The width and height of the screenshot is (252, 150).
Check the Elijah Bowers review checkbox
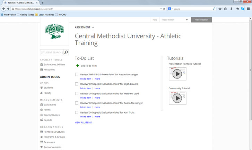tap(77, 84)
